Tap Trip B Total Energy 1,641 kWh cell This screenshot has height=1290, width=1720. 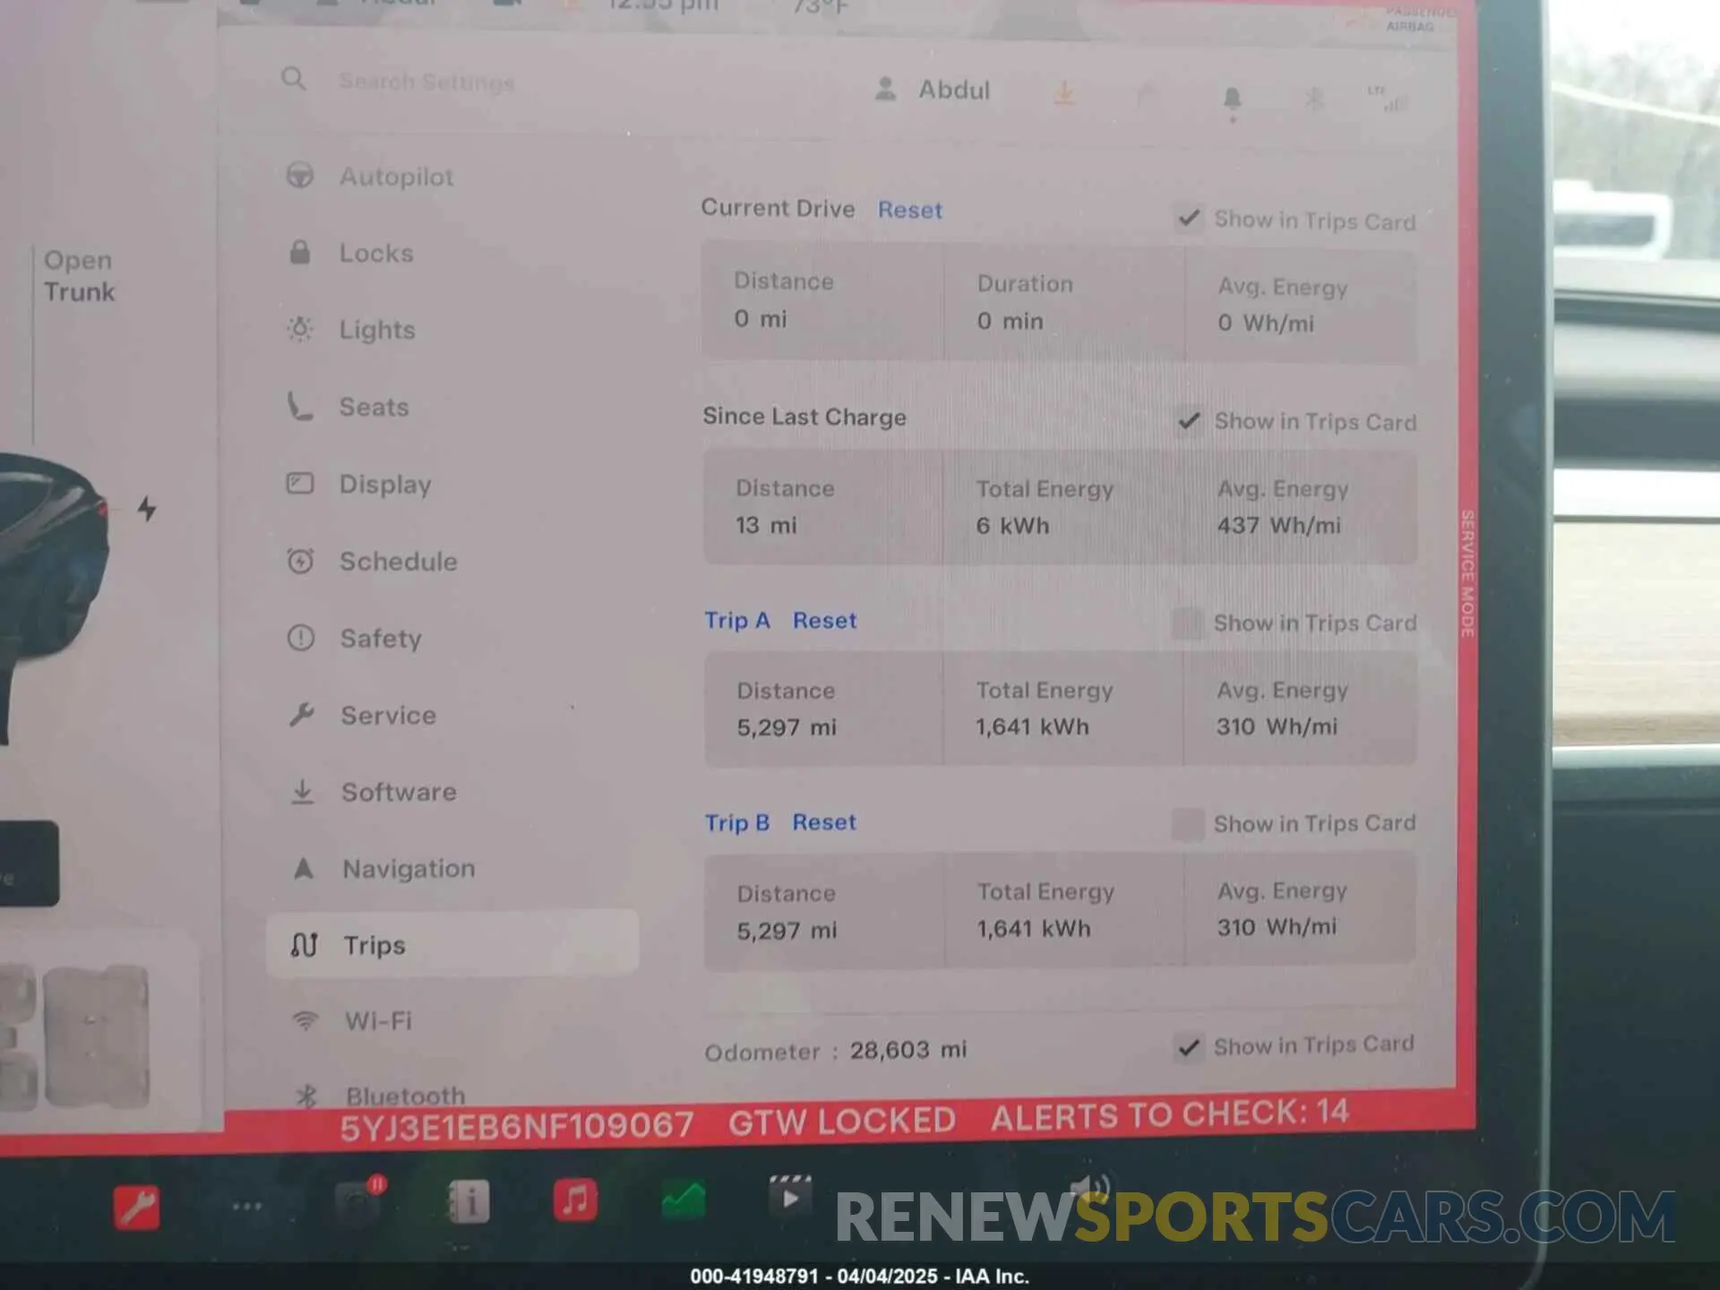coord(1064,909)
